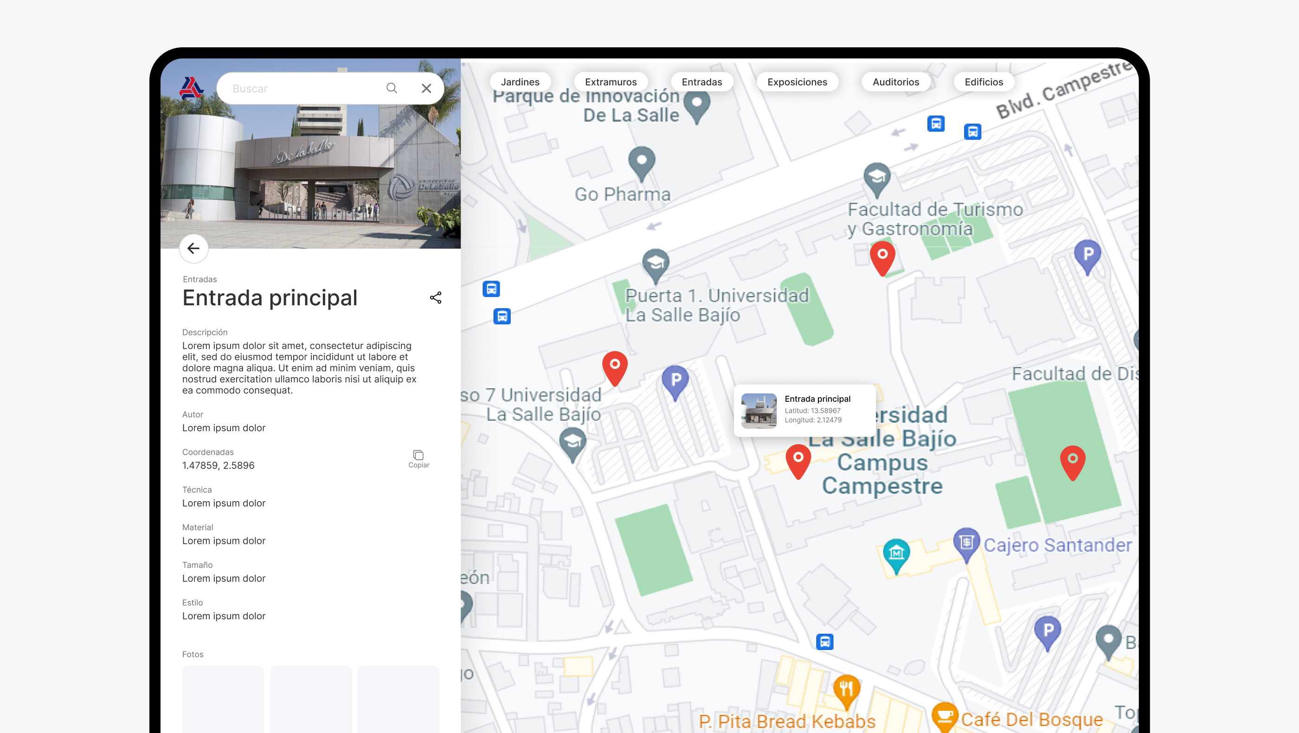Click the "Descripción" label
The width and height of the screenshot is (1299, 733).
click(x=205, y=332)
